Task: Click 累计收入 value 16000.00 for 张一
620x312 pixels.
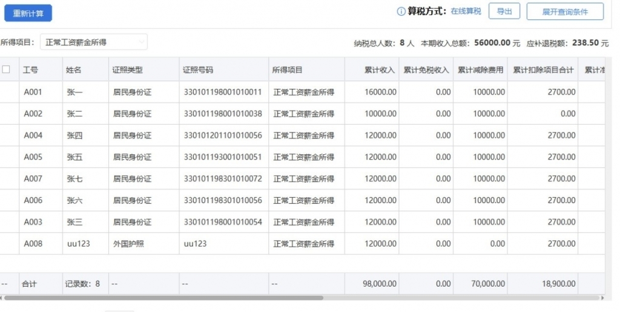Action: [x=380, y=92]
